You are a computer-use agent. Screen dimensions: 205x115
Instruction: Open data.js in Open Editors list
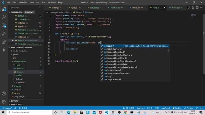[x=21, y=16]
